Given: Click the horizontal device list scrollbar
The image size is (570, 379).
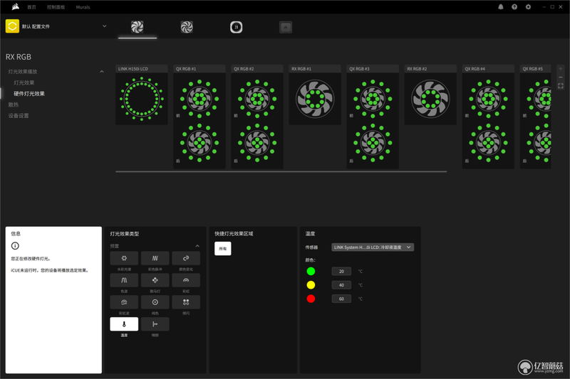Looking at the screenshot, I should pyautogui.click(x=281, y=171).
